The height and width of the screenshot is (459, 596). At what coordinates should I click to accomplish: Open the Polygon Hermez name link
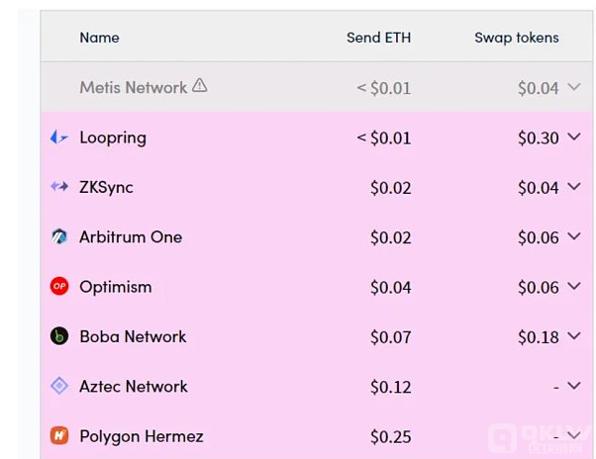pyautogui.click(x=142, y=436)
